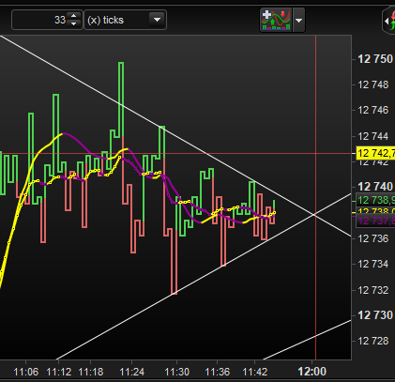The width and height of the screenshot is (395, 382).
Task: Click the 12 744 price axis label
Action: coord(373,136)
